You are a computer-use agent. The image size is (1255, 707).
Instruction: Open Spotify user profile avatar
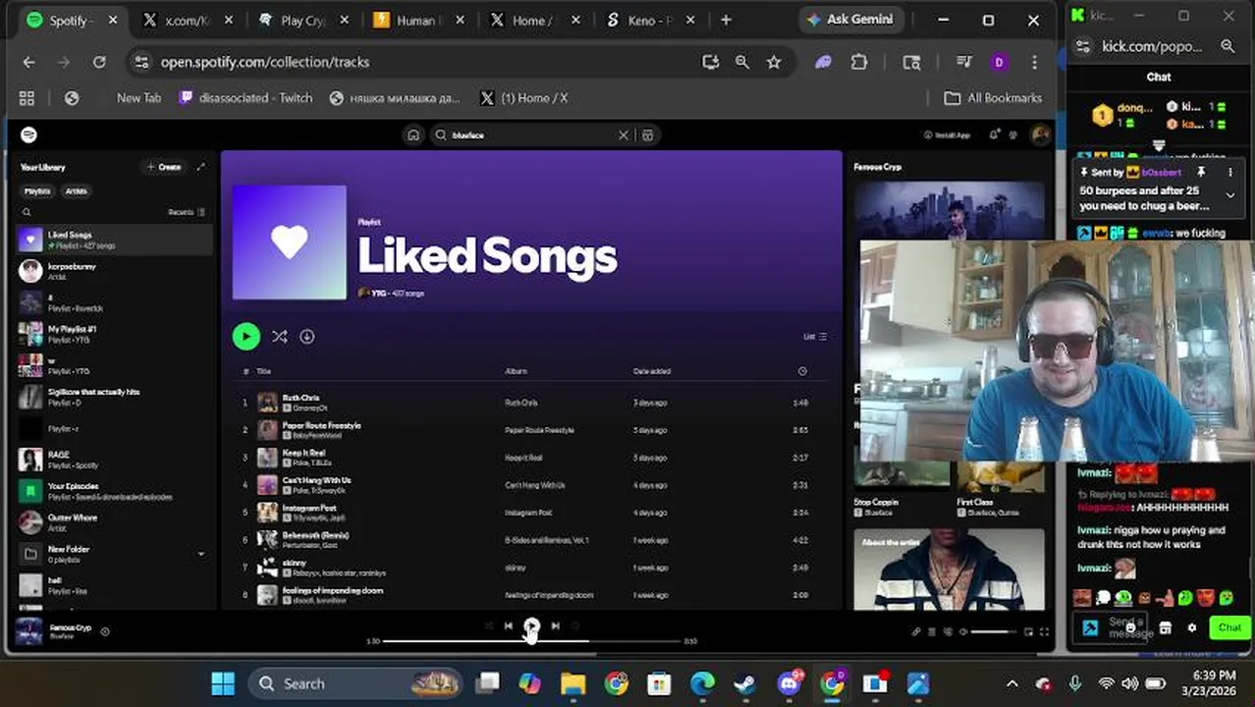[1040, 135]
